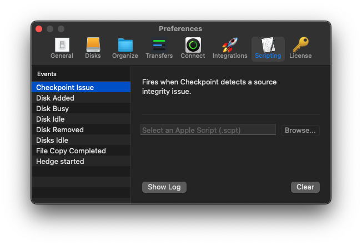This screenshot has height=245, width=362.
Task: Open the General preferences switch icon
Action: point(62,45)
